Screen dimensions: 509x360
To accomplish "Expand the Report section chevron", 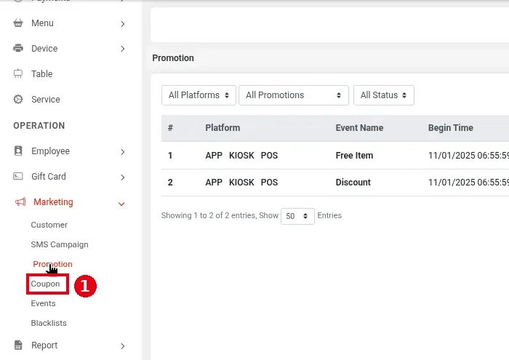I will 122,346.
